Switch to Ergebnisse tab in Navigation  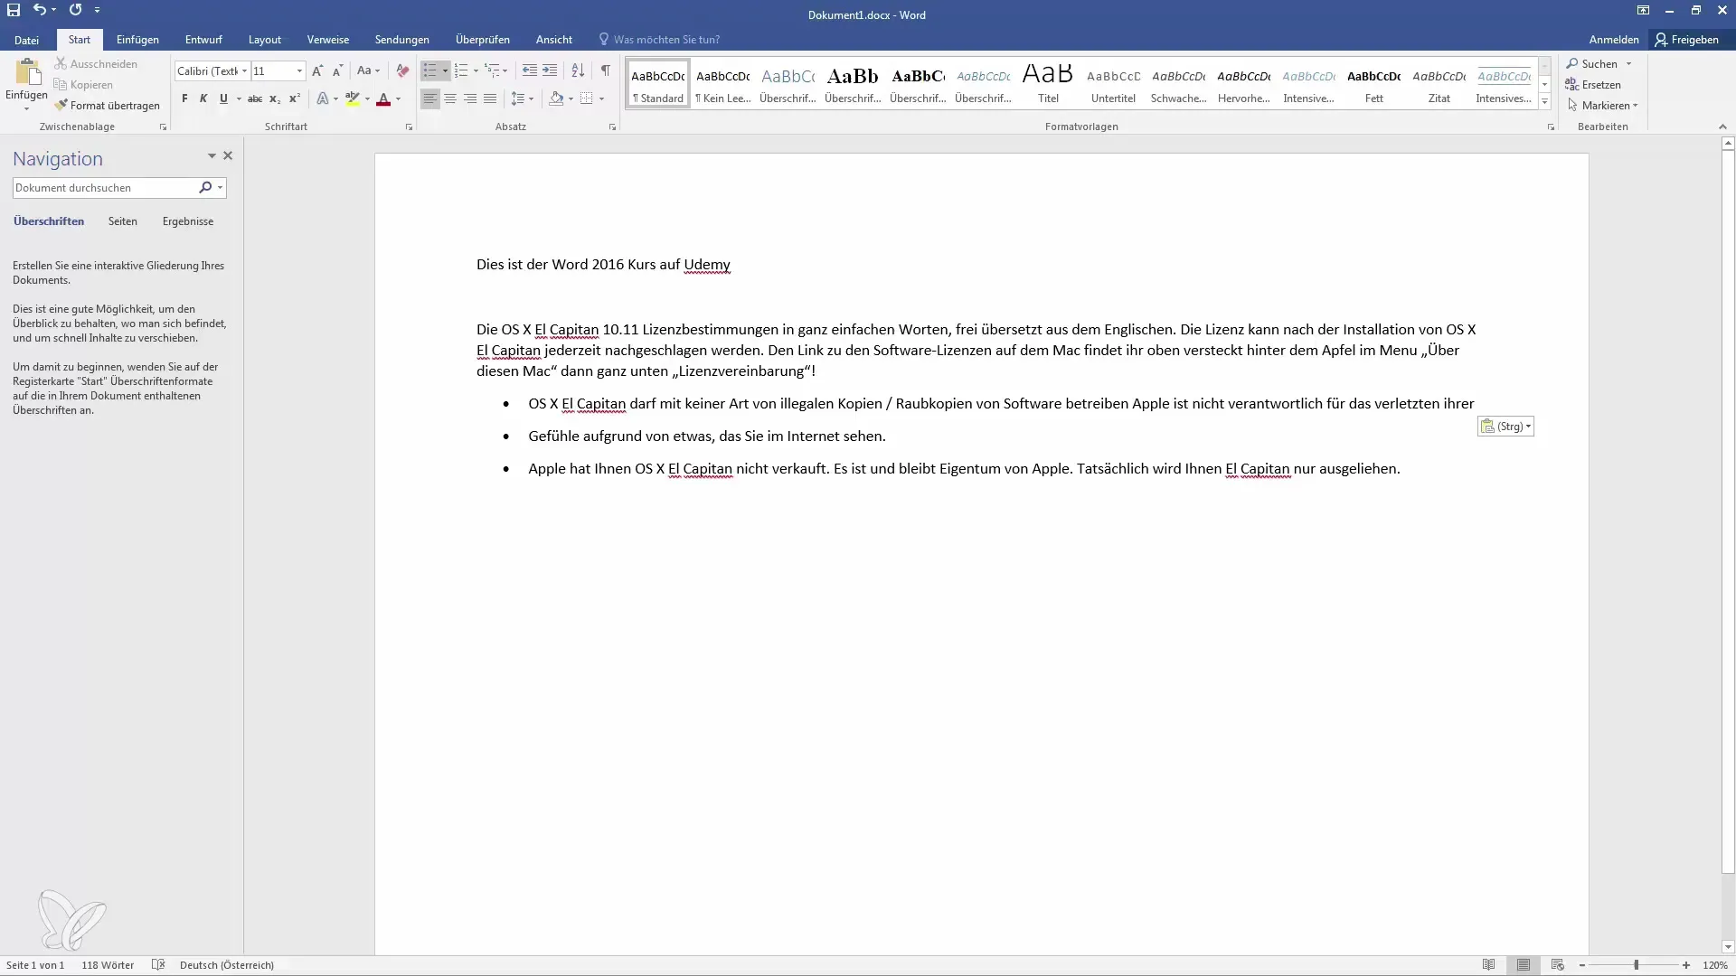187,221
